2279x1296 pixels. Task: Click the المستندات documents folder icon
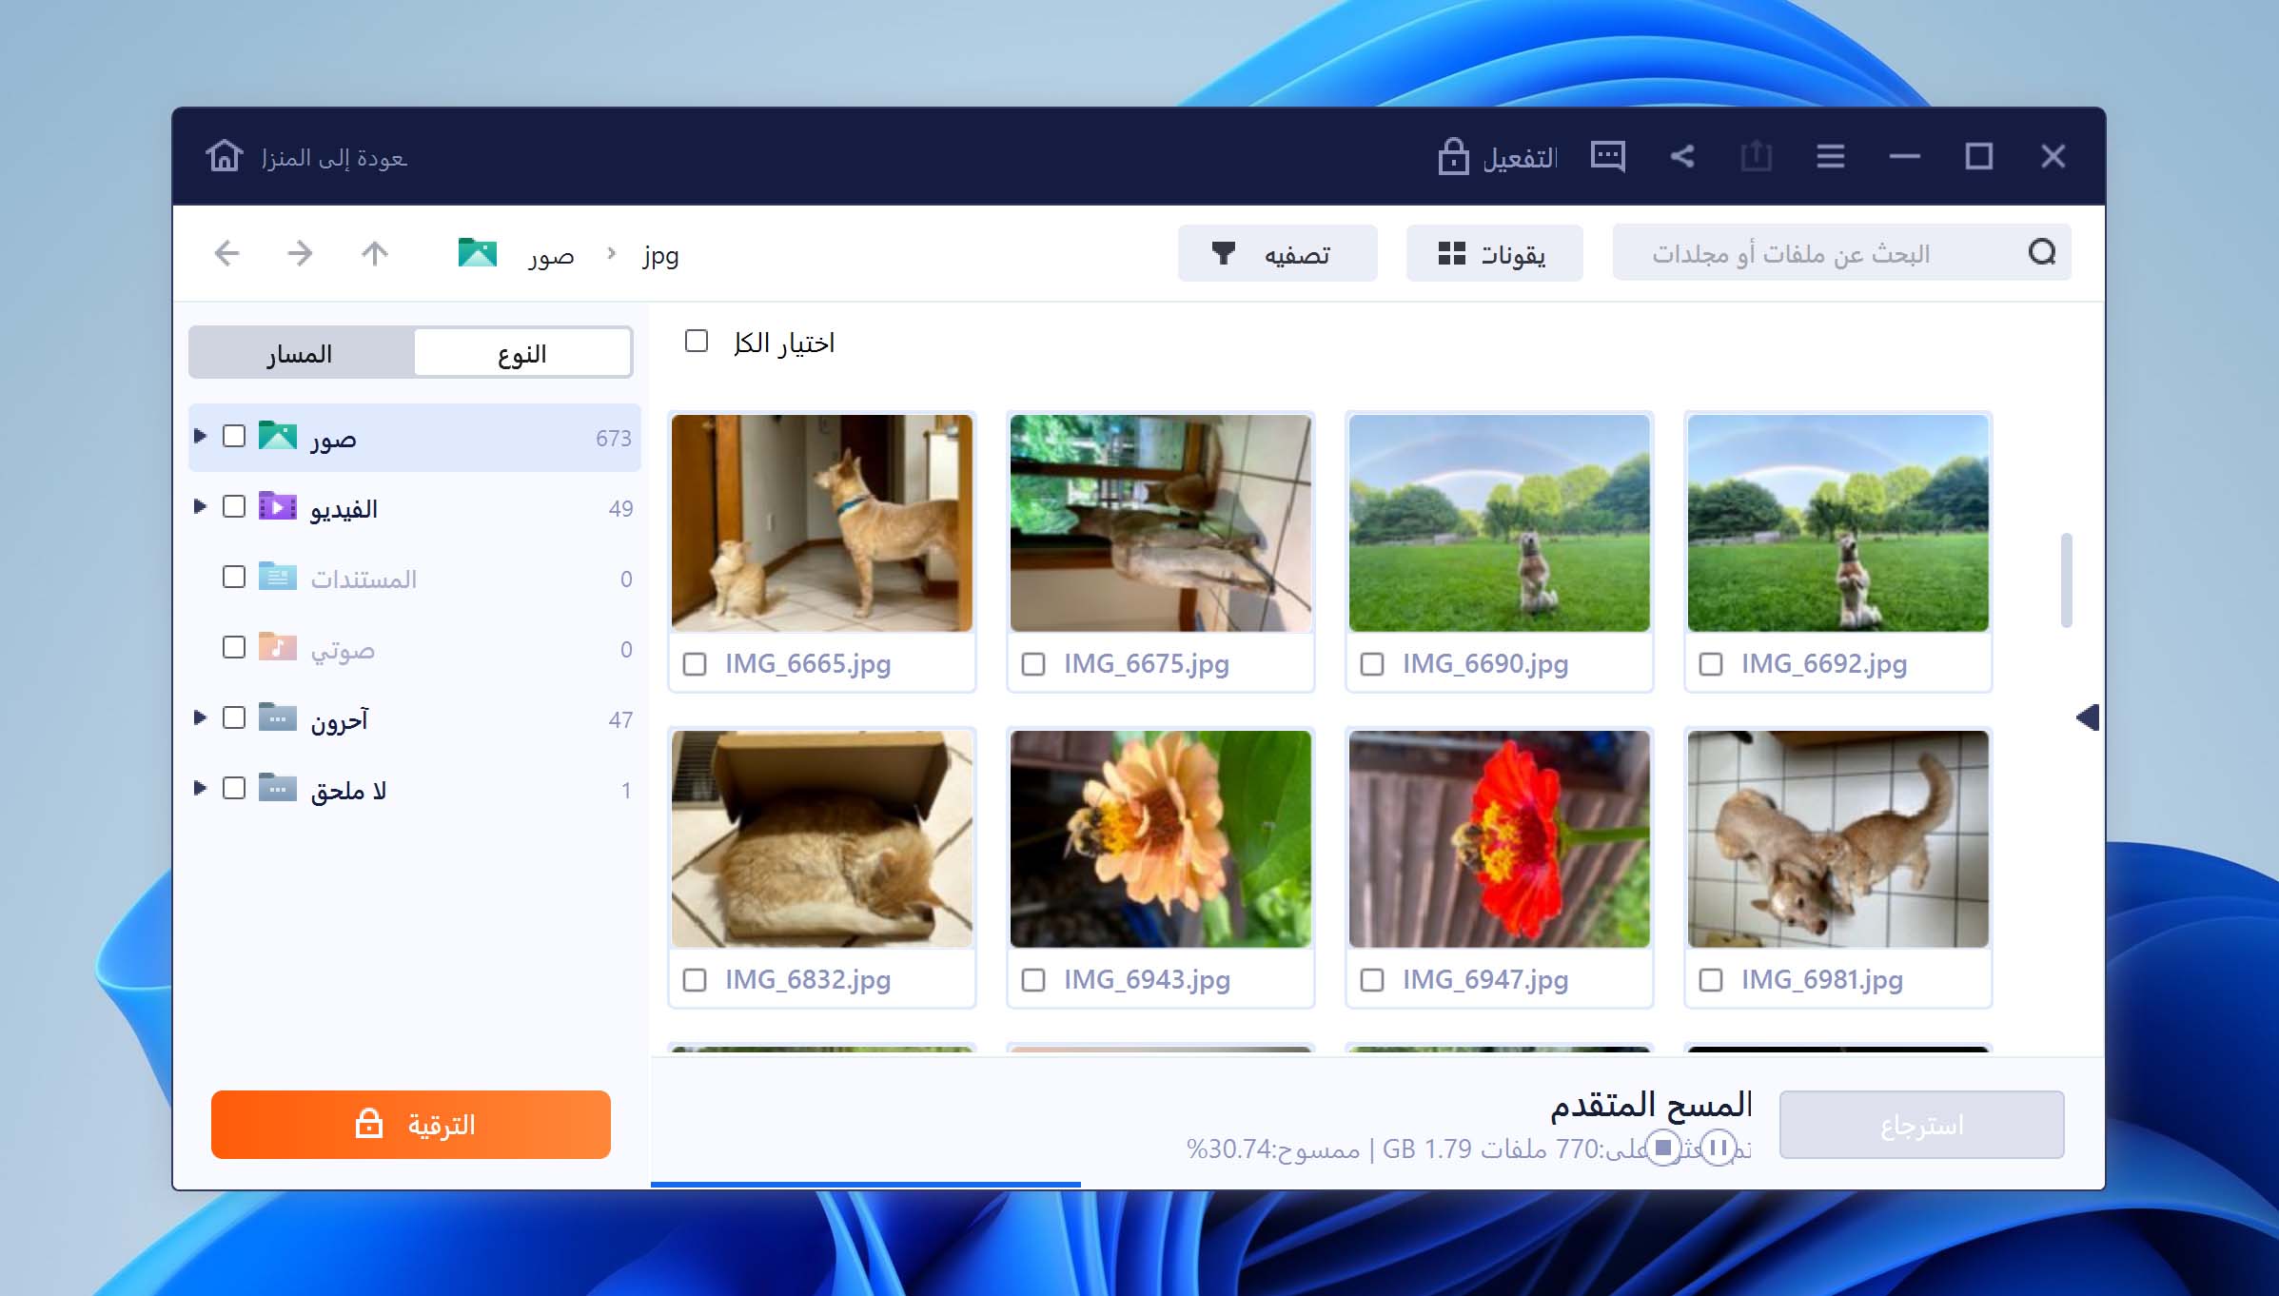pos(278,577)
